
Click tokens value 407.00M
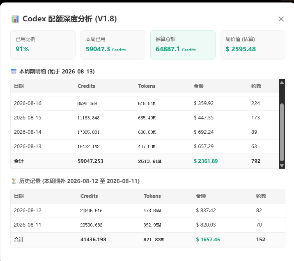click(147, 147)
